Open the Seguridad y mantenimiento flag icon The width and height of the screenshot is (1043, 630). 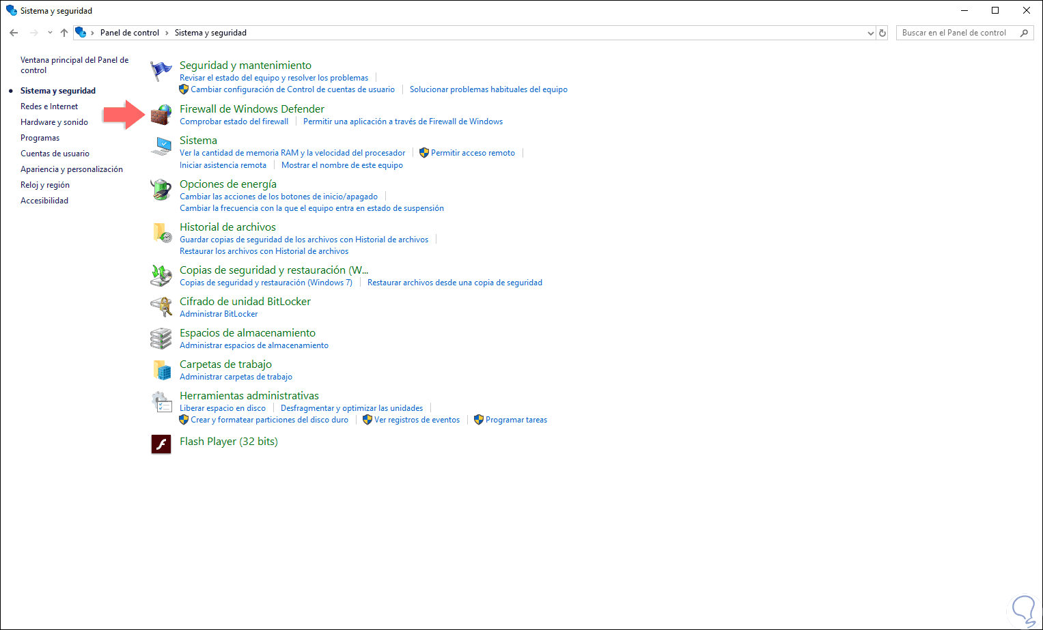pyautogui.click(x=161, y=71)
